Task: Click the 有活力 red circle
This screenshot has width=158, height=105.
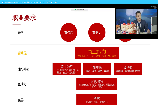Action: pos(97,33)
